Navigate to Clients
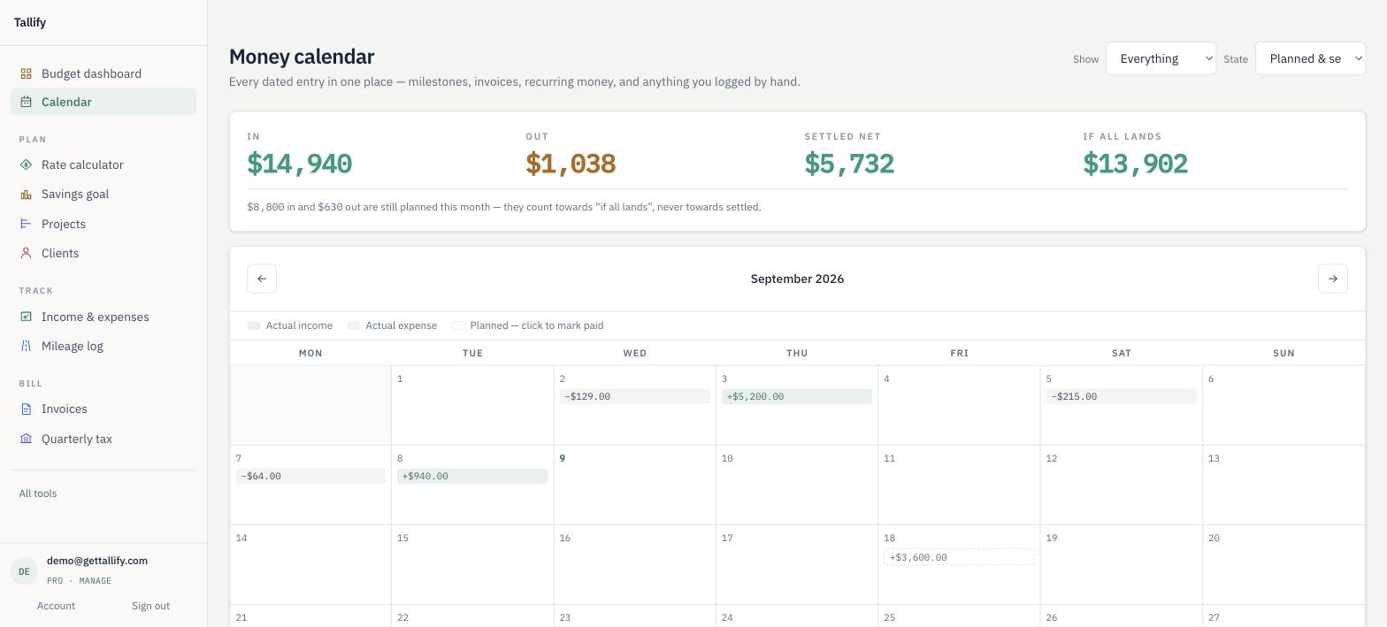 coord(103,253)
